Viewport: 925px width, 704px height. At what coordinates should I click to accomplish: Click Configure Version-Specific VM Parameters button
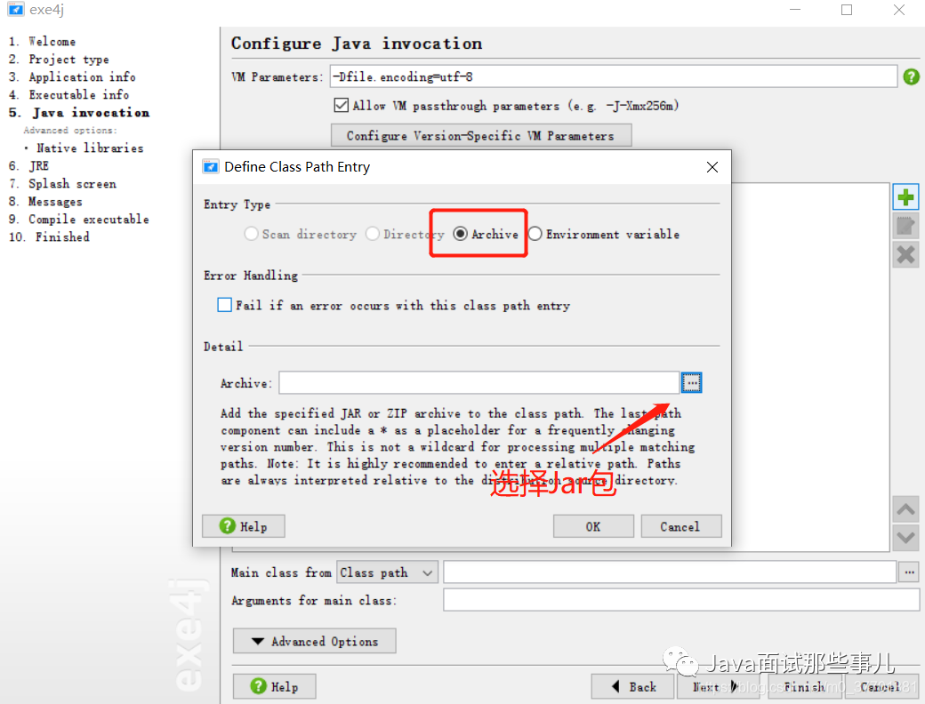click(x=481, y=136)
